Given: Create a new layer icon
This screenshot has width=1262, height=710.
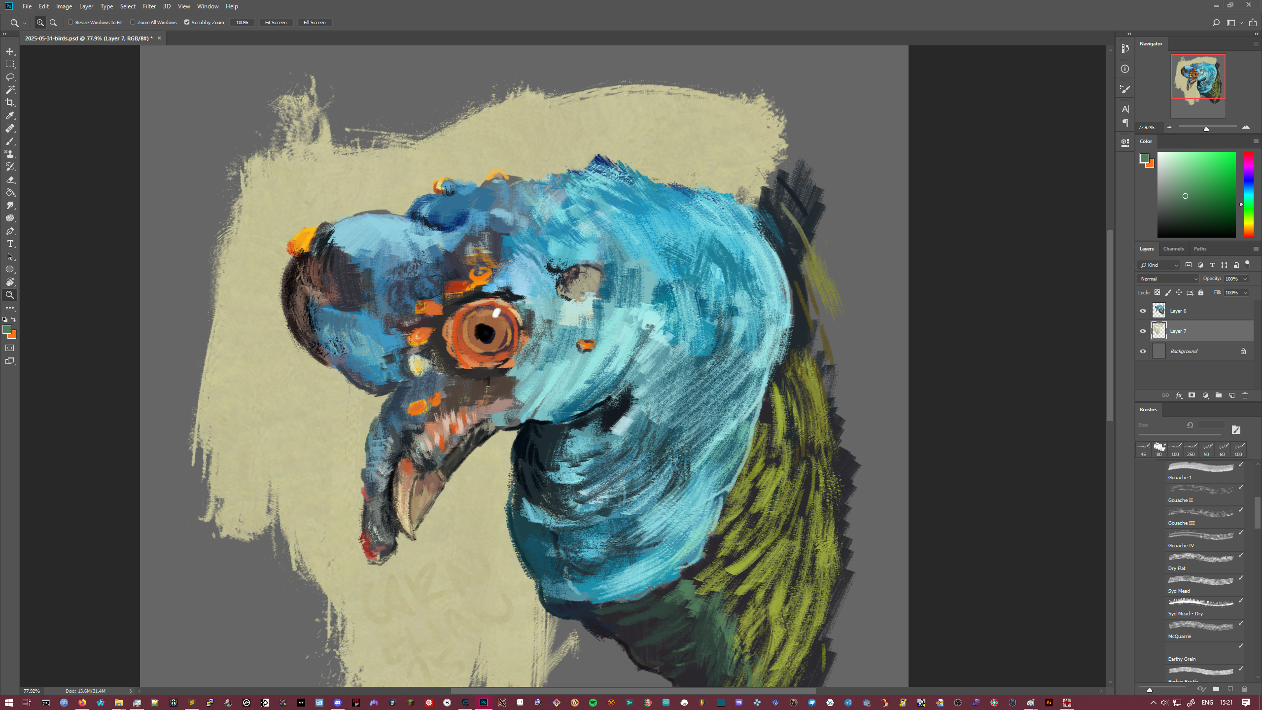Looking at the screenshot, I should [1231, 395].
